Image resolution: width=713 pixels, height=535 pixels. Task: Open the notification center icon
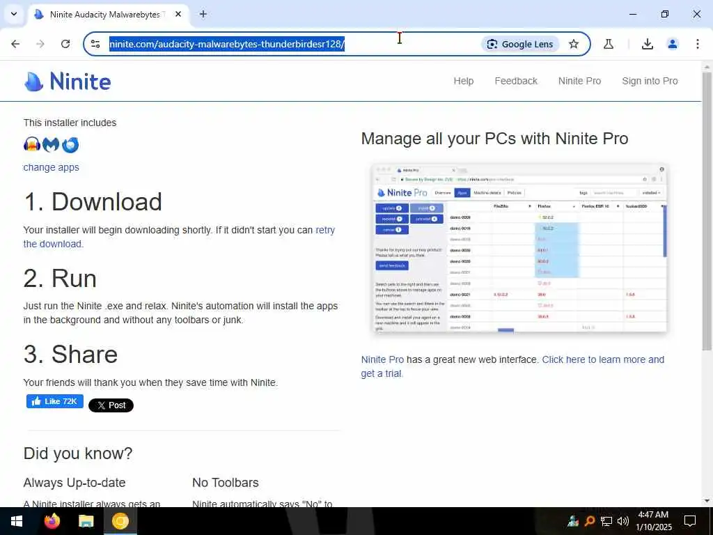pyautogui.click(x=690, y=521)
